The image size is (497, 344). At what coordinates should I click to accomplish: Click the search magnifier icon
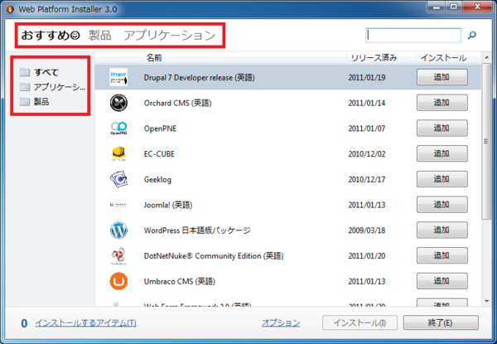472,35
